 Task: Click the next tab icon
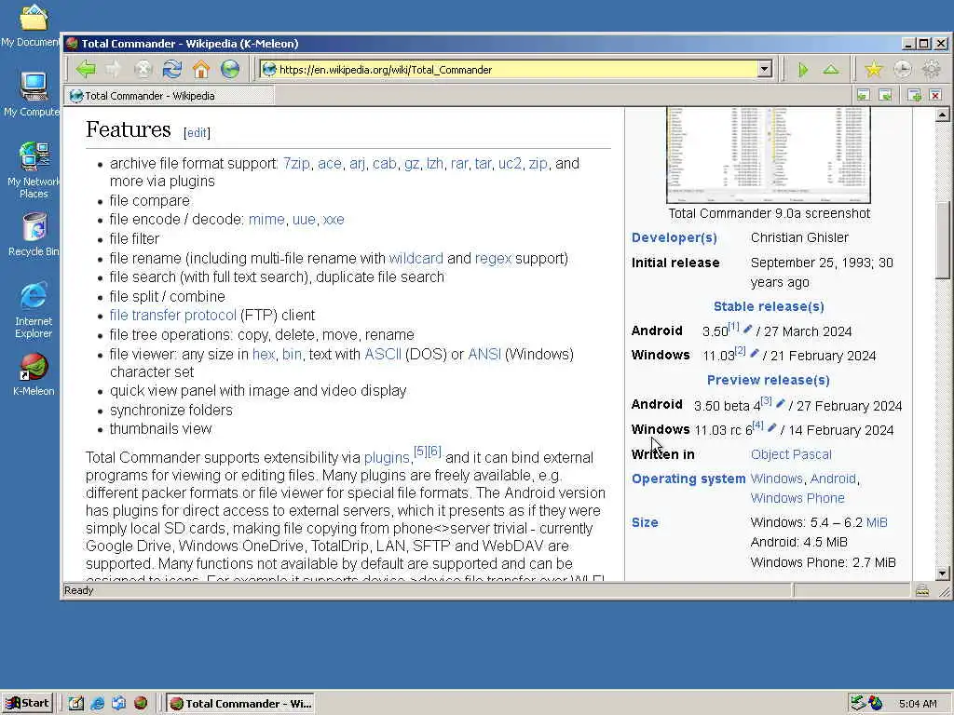click(x=885, y=96)
